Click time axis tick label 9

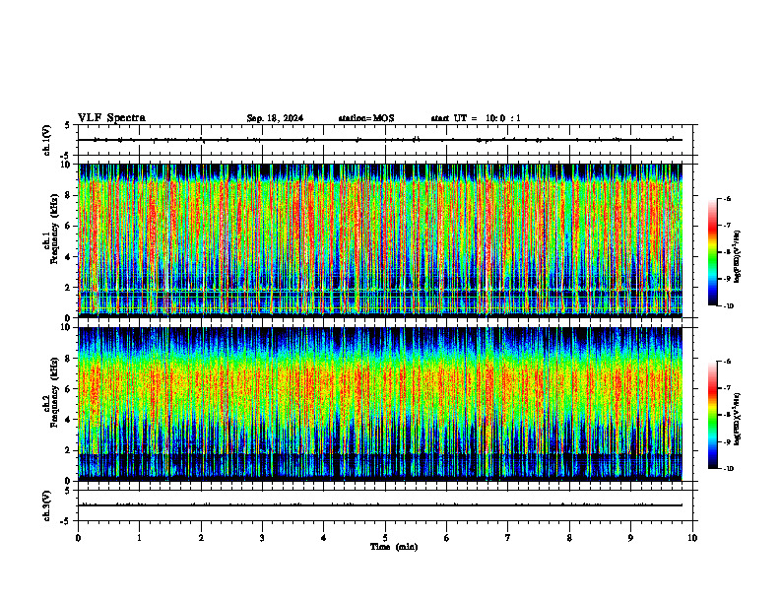(630, 538)
